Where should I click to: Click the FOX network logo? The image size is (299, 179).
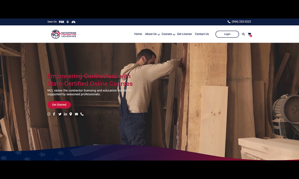(61, 21)
